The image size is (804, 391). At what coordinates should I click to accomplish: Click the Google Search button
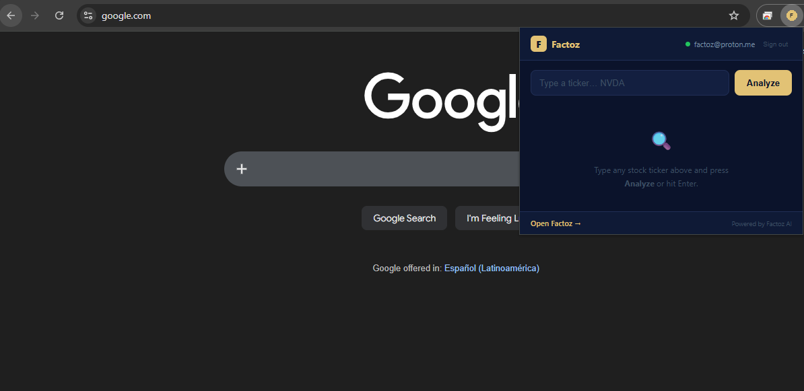[404, 218]
